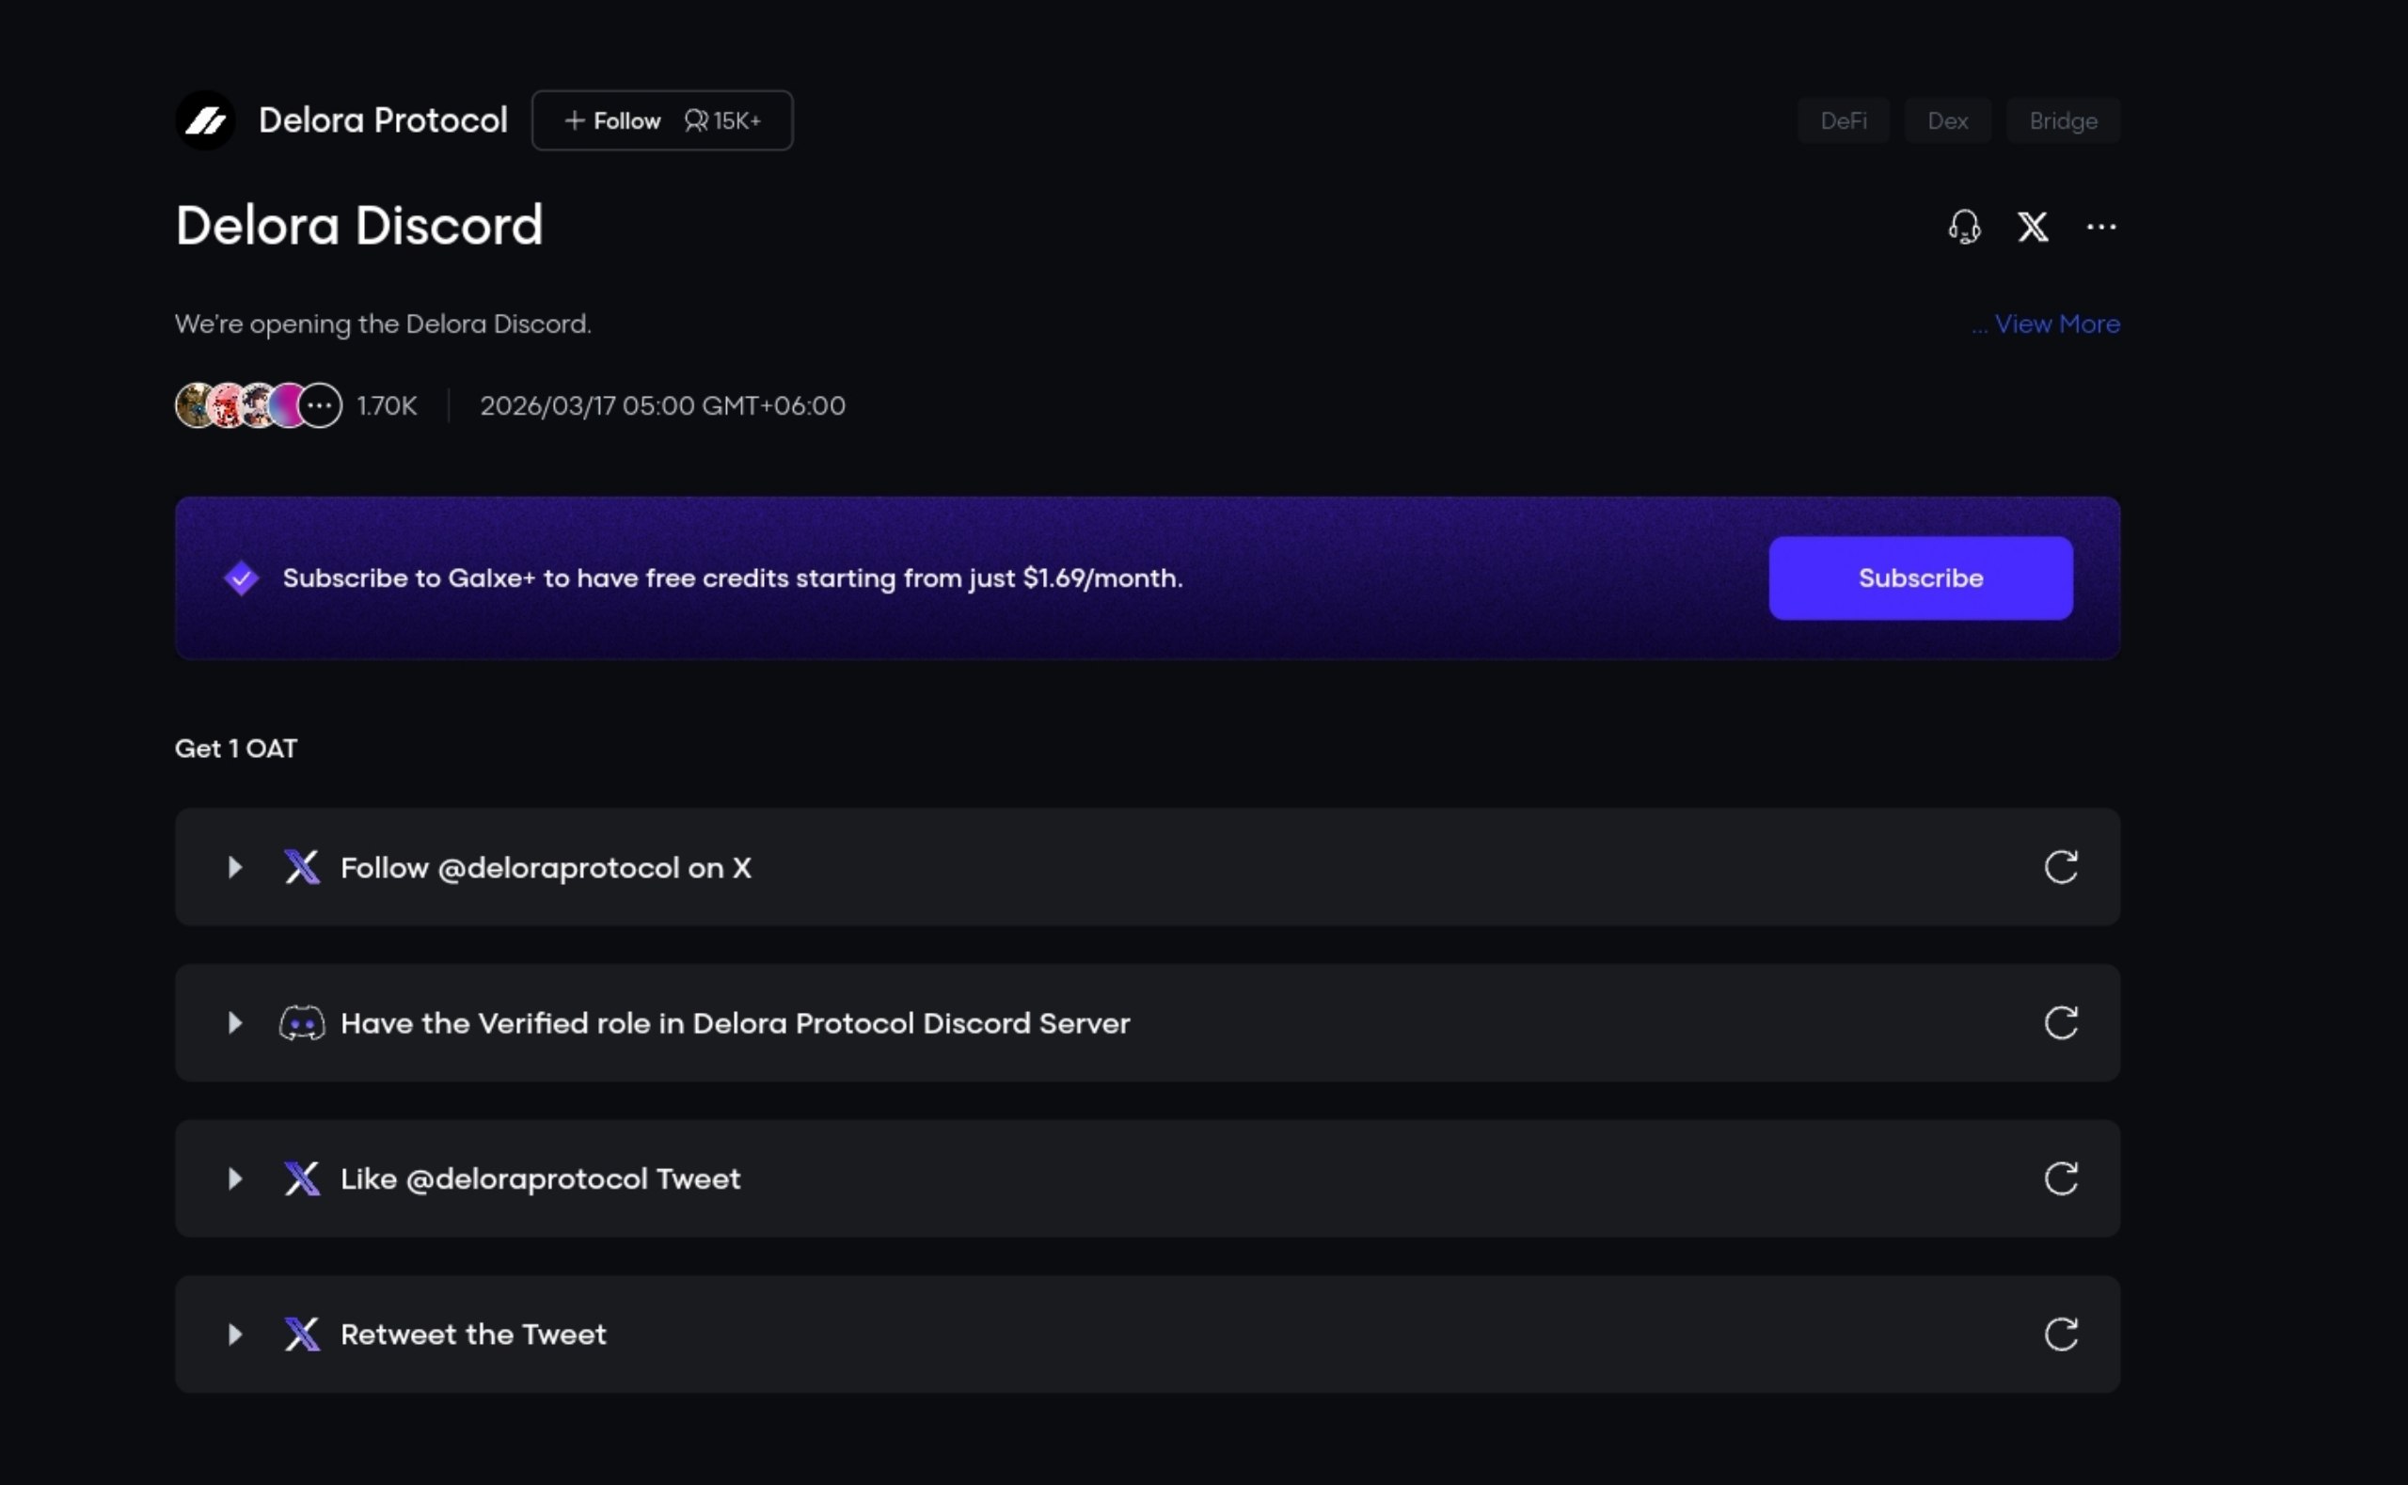
Task: Share the campaign via X icon
Action: (2032, 227)
